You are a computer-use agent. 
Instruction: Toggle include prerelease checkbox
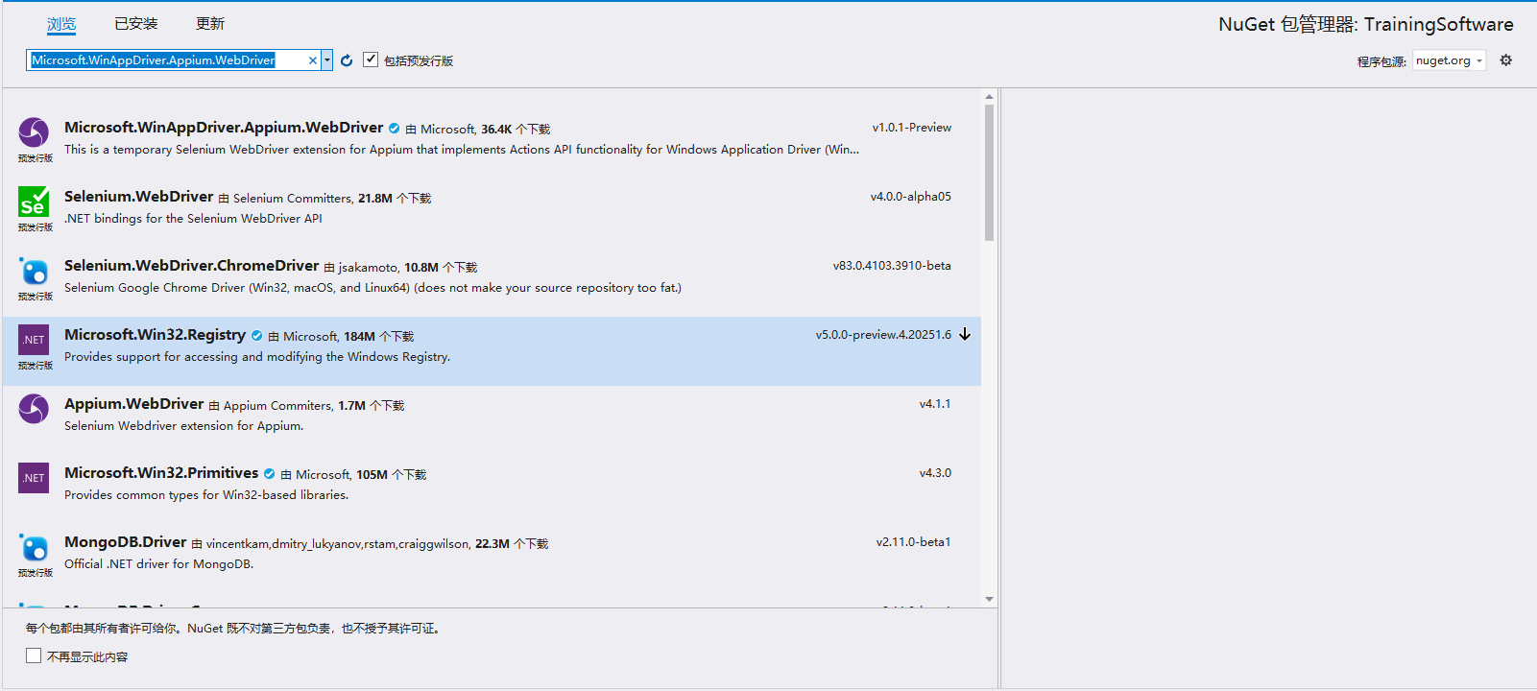[x=371, y=60]
